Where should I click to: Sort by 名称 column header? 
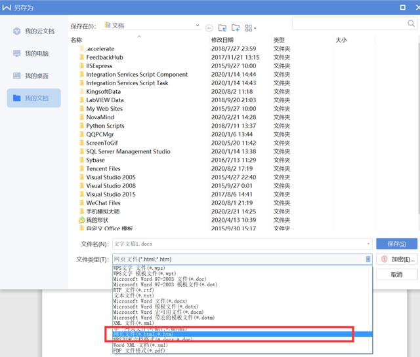(x=76, y=40)
